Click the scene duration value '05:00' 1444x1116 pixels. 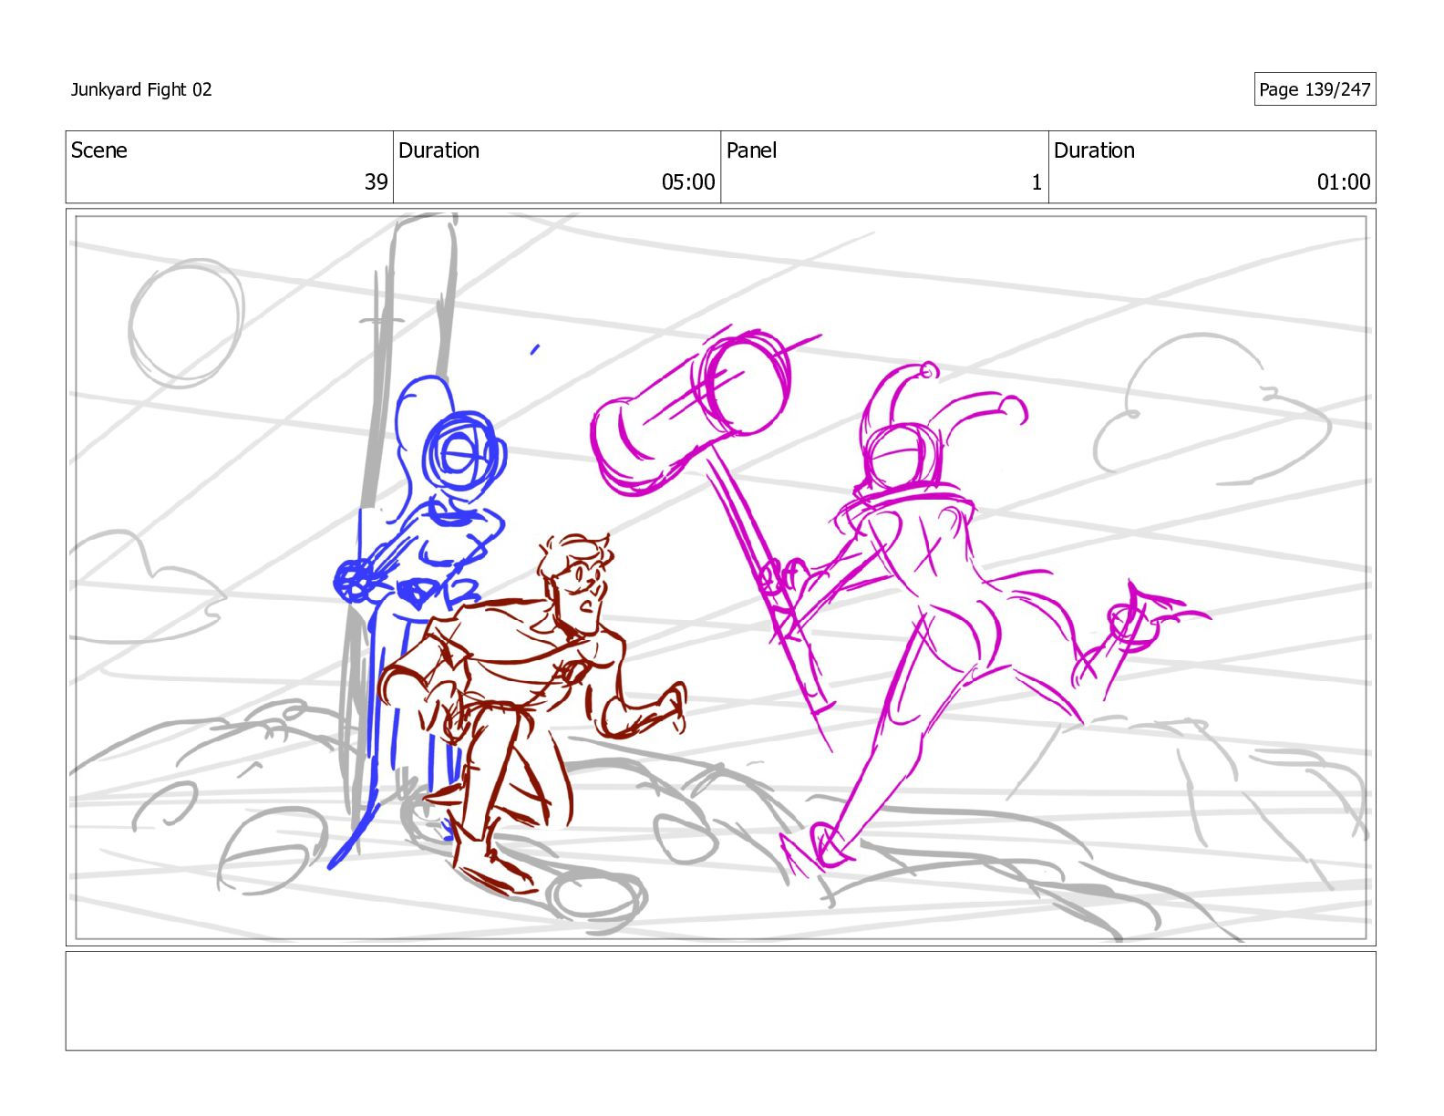point(688,182)
